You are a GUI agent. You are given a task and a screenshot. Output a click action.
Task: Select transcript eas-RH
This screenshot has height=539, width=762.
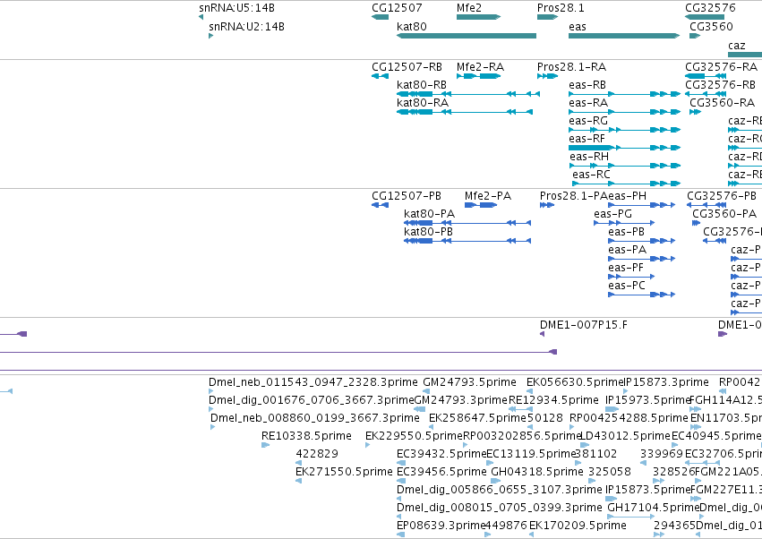coord(625,166)
